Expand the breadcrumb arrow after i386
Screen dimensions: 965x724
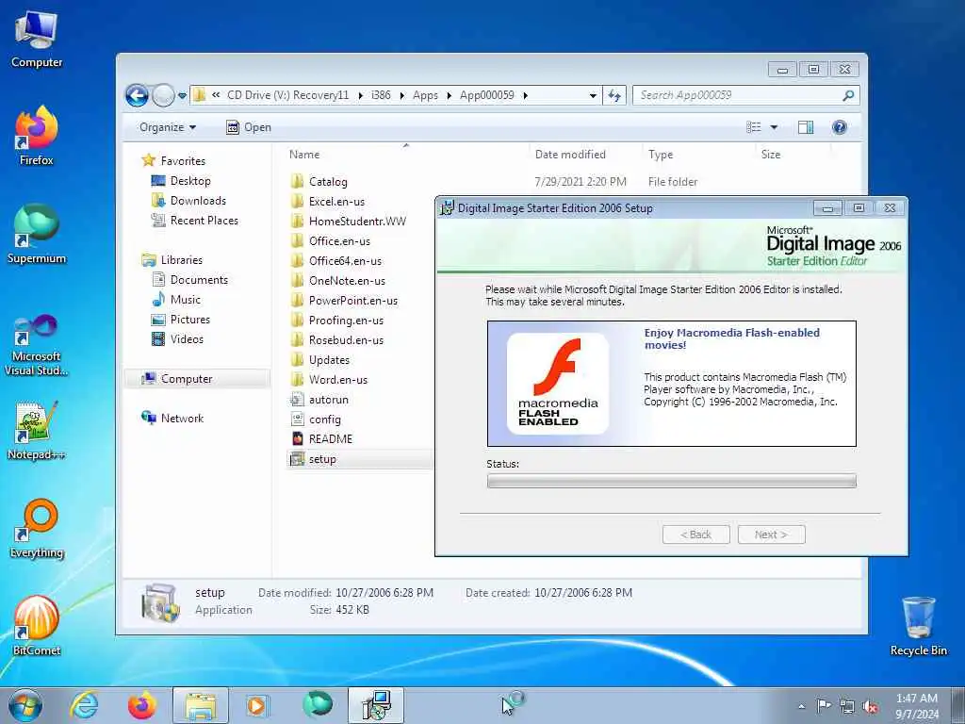(x=401, y=95)
